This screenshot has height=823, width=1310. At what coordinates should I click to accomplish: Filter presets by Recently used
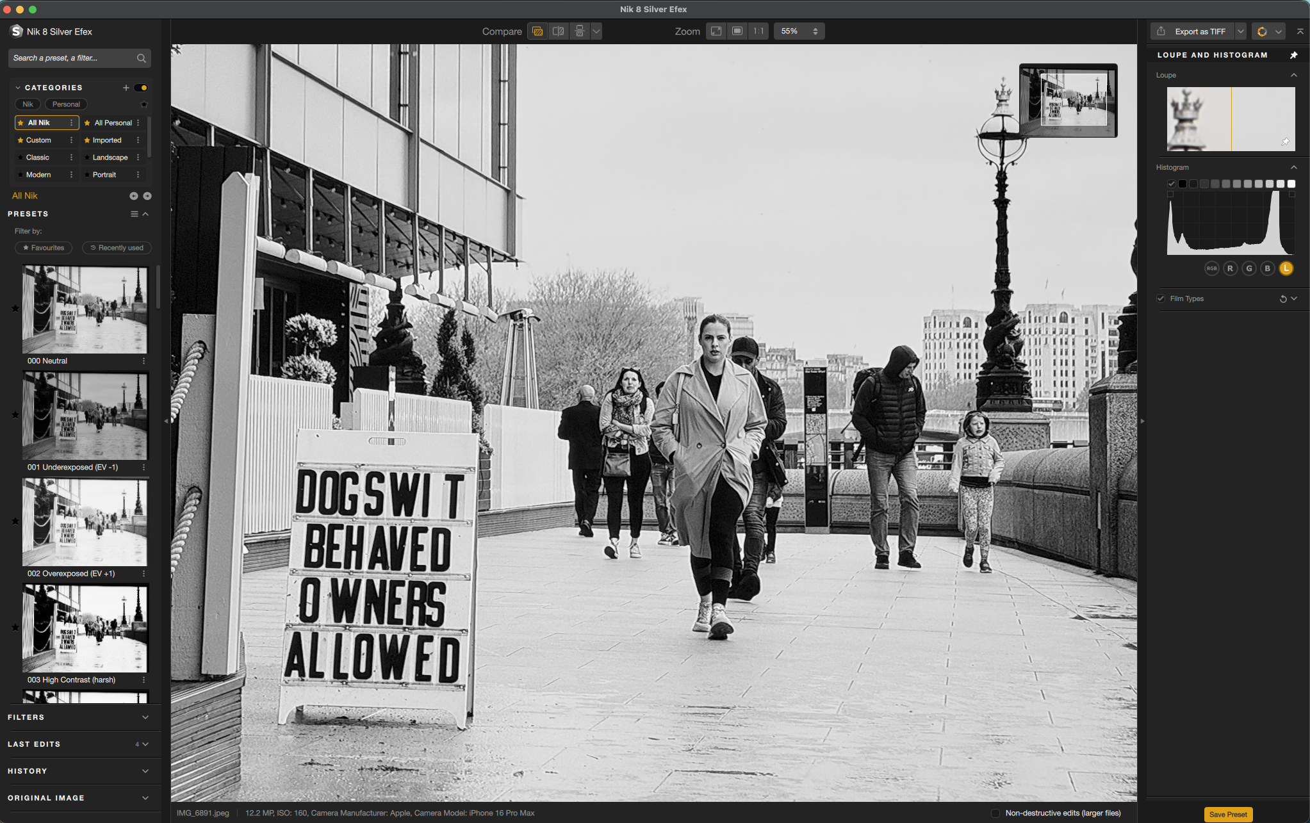coord(117,248)
